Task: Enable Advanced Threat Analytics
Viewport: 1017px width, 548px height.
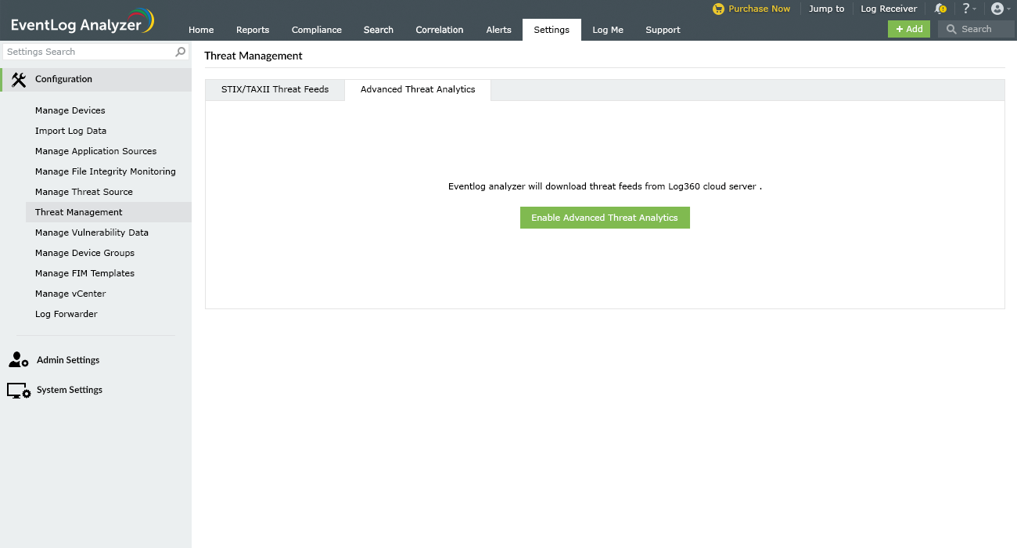Action: (604, 217)
